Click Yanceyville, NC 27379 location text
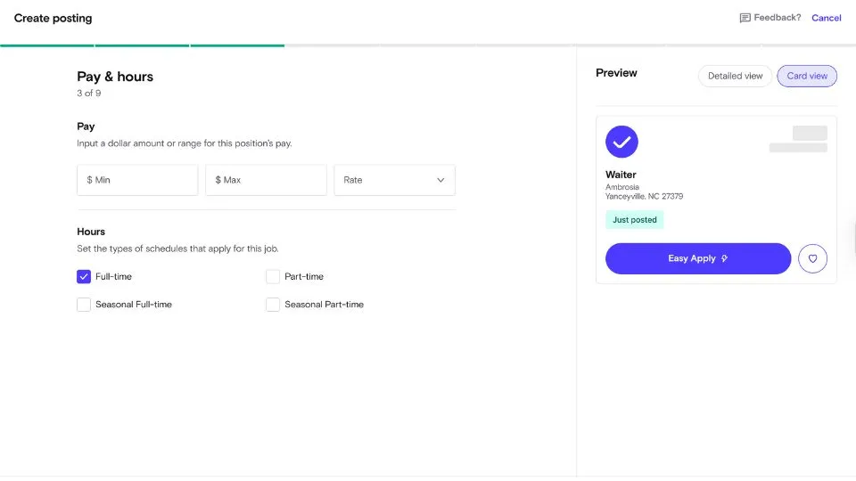Image resolution: width=856 pixels, height=481 pixels. point(644,196)
